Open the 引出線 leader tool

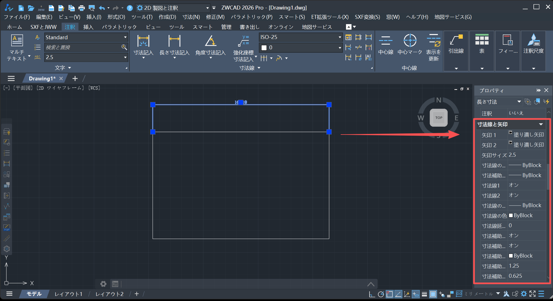pyautogui.click(x=456, y=40)
